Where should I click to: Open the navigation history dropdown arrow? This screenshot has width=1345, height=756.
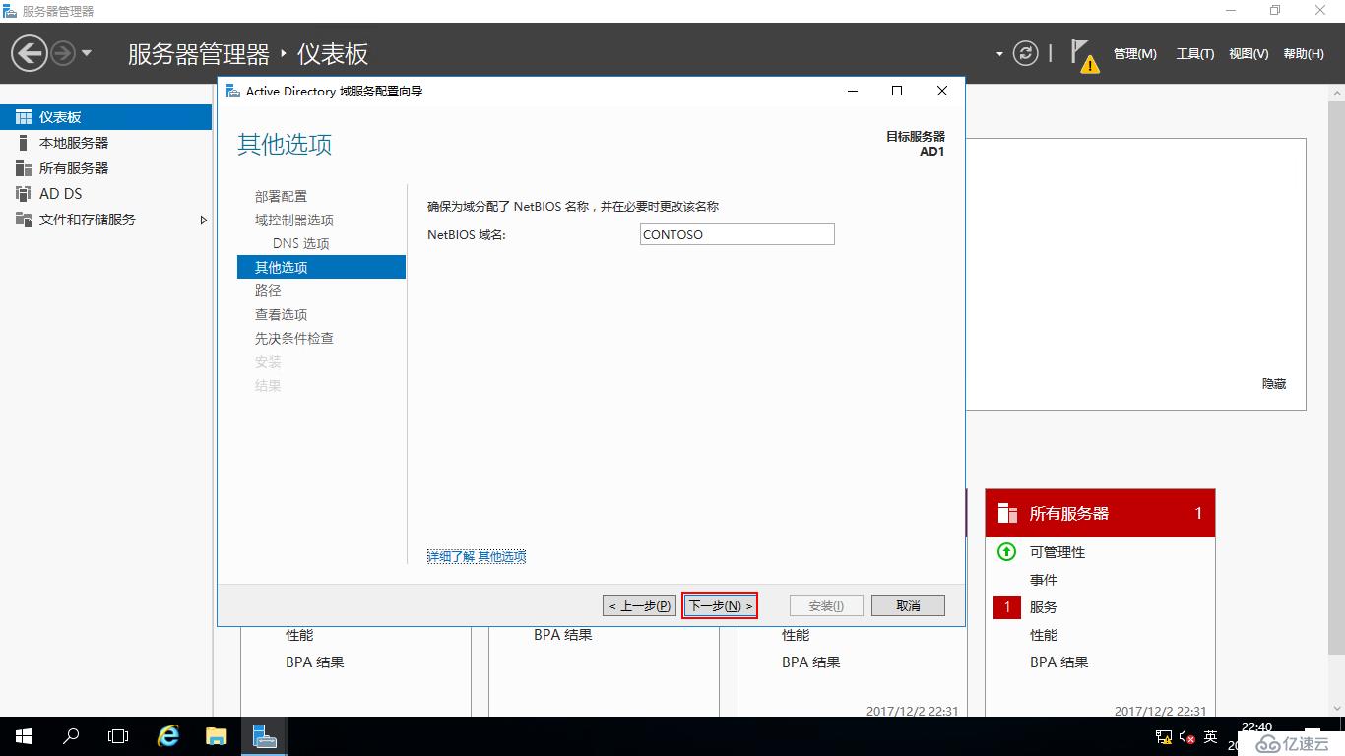coord(87,53)
